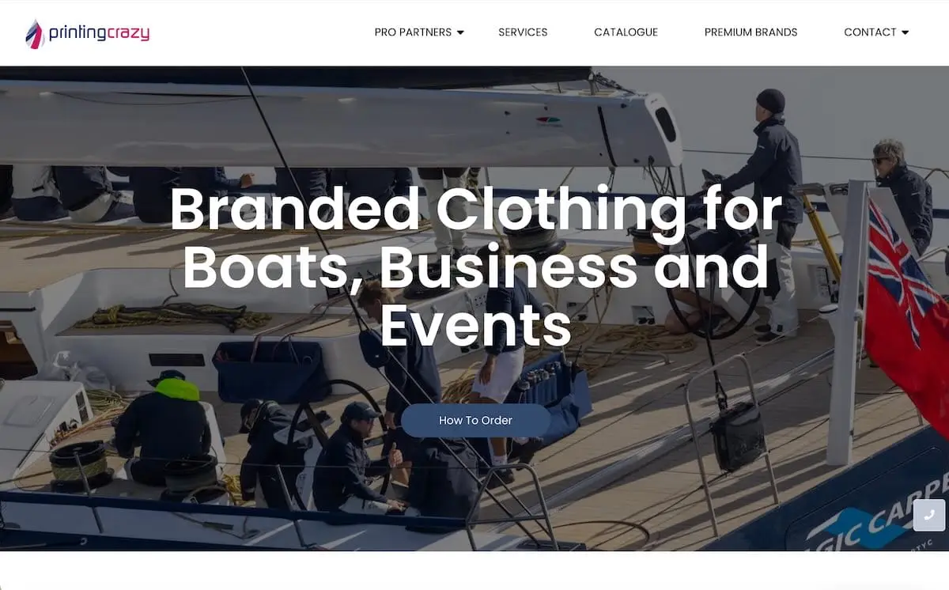Expand the arrow next to CONTACT
Image resolution: width=949 pixels, height=590 pixels.
point(905,32)
